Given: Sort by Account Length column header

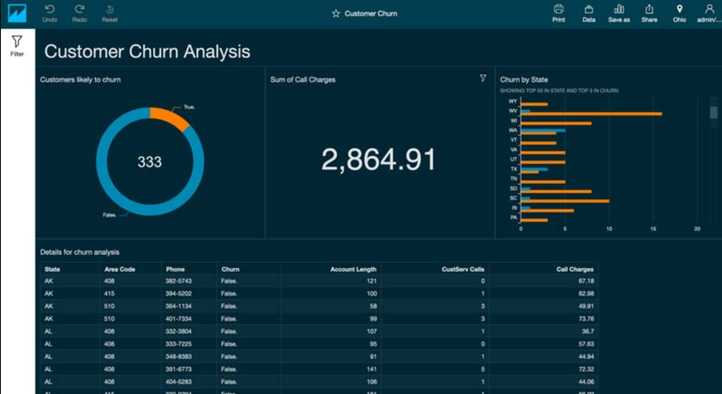Looking at the screenshot, I should (353, 269).
